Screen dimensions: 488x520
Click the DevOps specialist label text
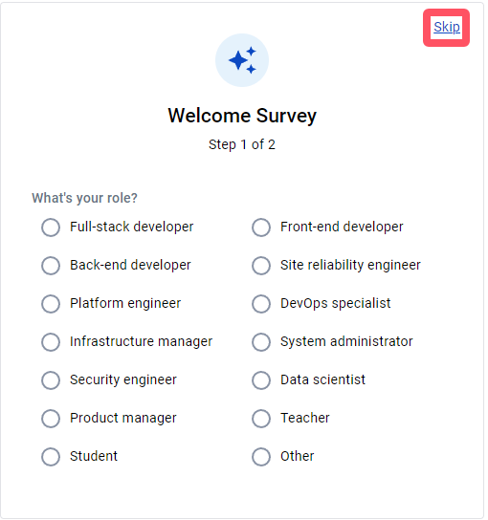click(335, 303)
